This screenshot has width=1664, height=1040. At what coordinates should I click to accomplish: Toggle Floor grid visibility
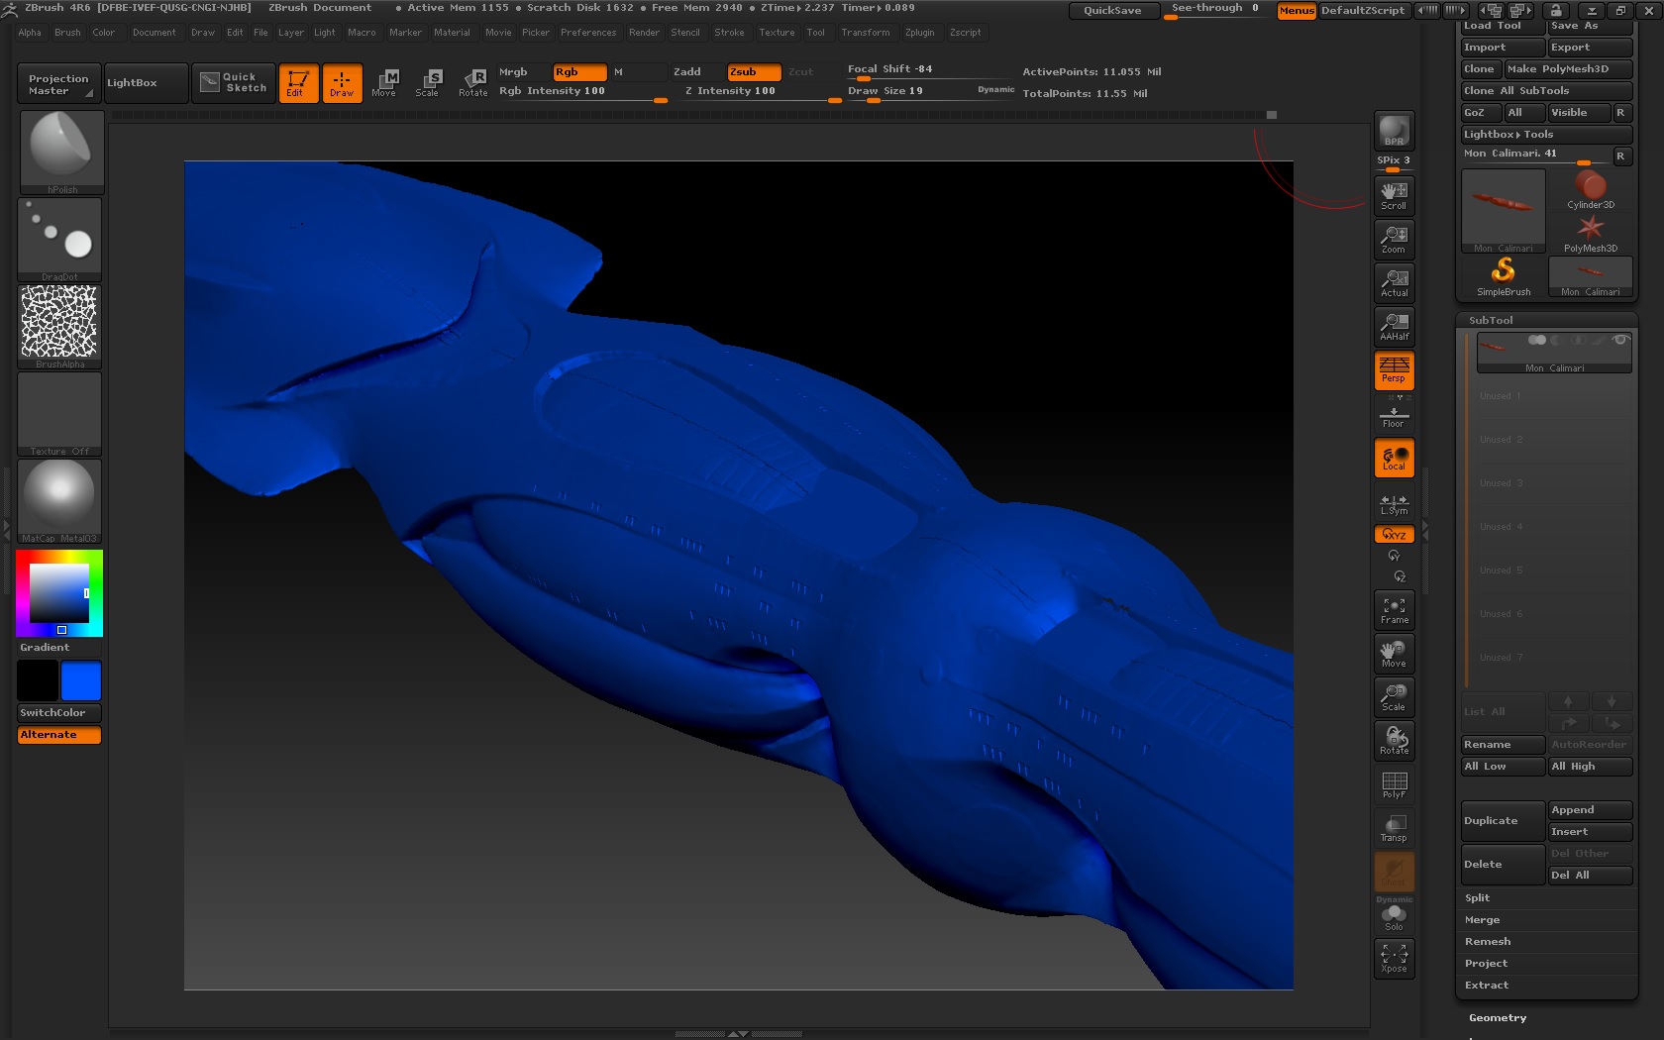click(x=1394, y=415)
